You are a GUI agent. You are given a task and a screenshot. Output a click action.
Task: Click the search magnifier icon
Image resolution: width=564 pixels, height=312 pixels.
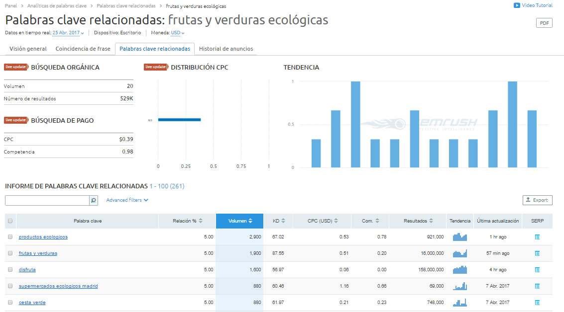pos(93,200)
